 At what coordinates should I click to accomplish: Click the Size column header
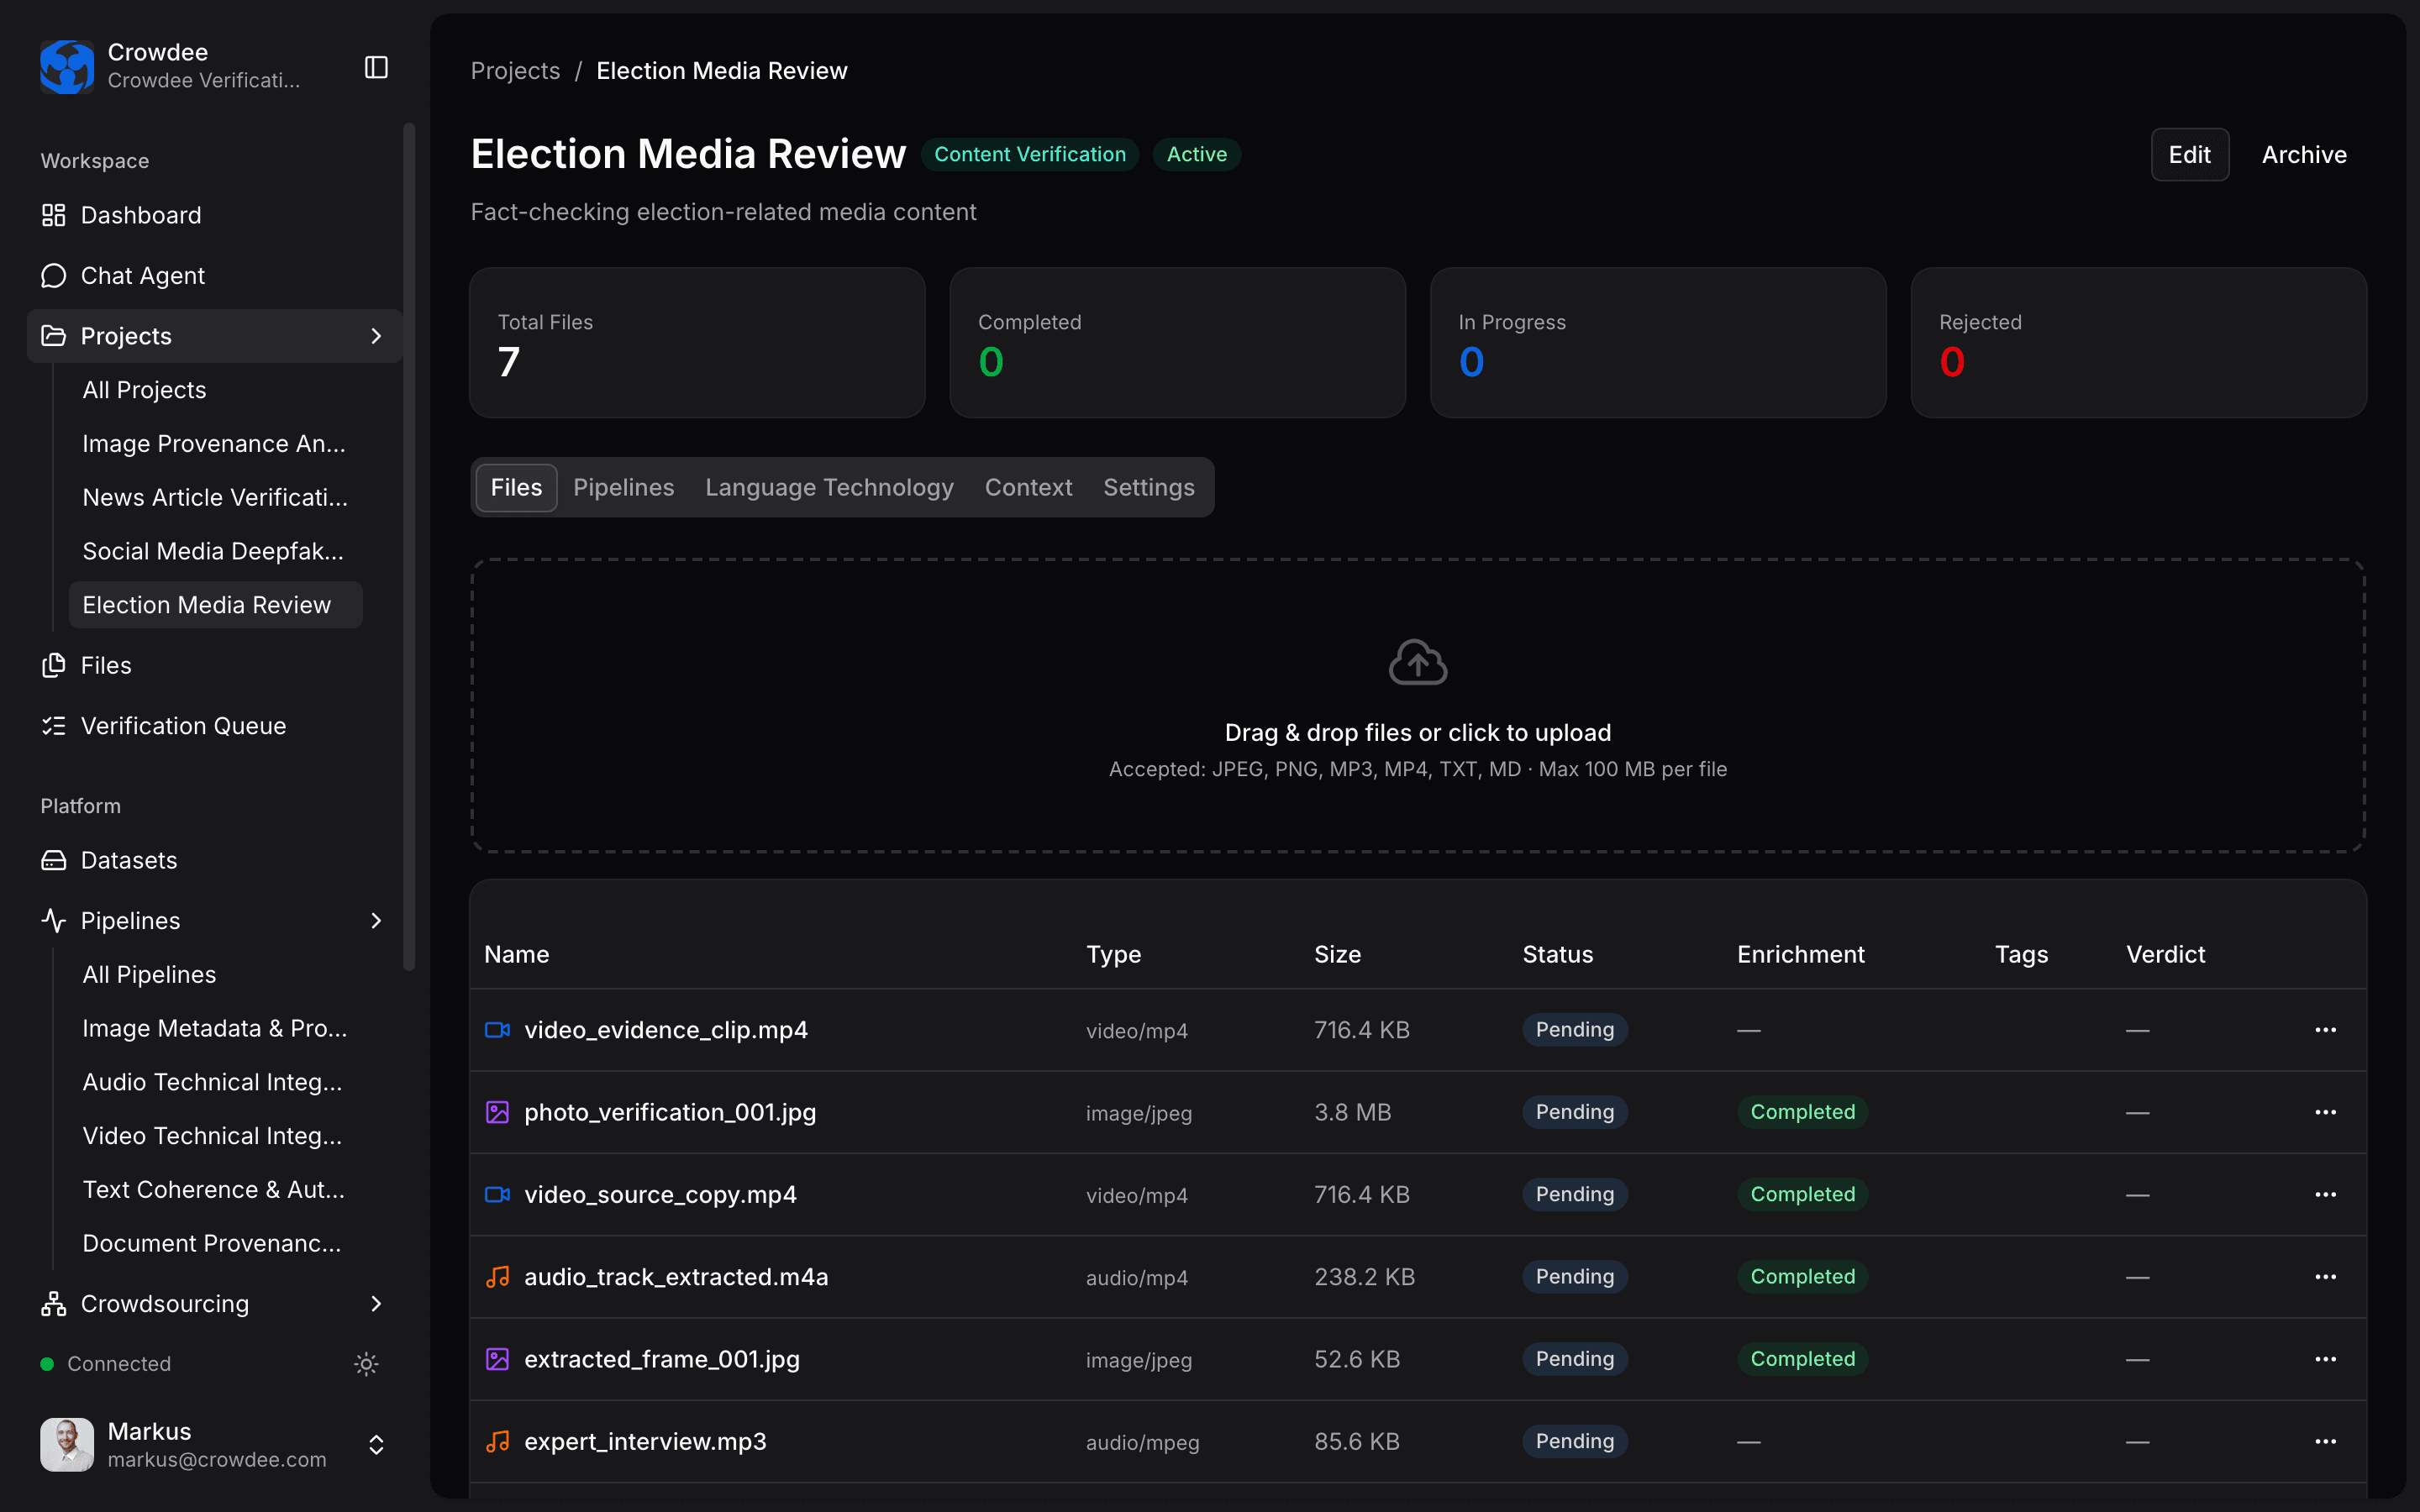1337,954
